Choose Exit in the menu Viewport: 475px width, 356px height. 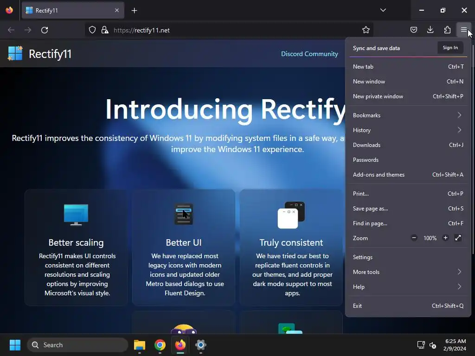click(408, 306)
